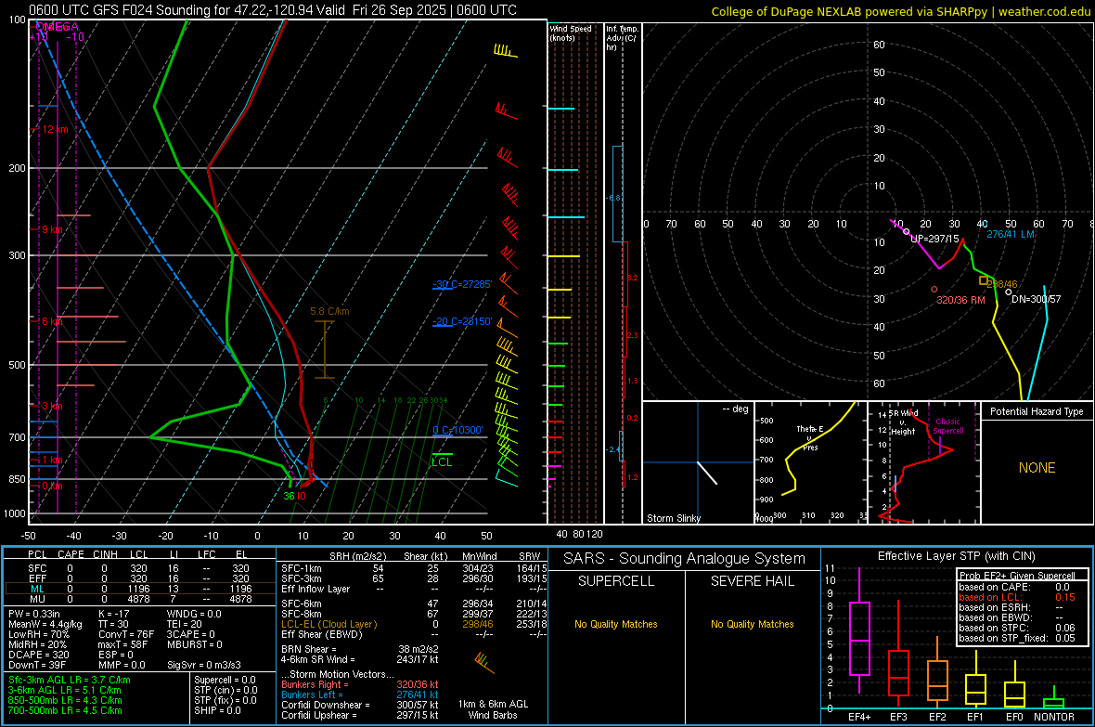Click the 298/46 hodograph label
The image size is (1095, 727).
pos(1002,284)
